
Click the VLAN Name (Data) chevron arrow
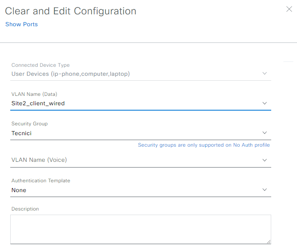tap(265, 103)
